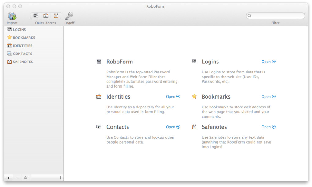Click the Contacts heading in main pane
Image resolution: width=312 pixels, height=187 pixels.
[x=117, y=127]
